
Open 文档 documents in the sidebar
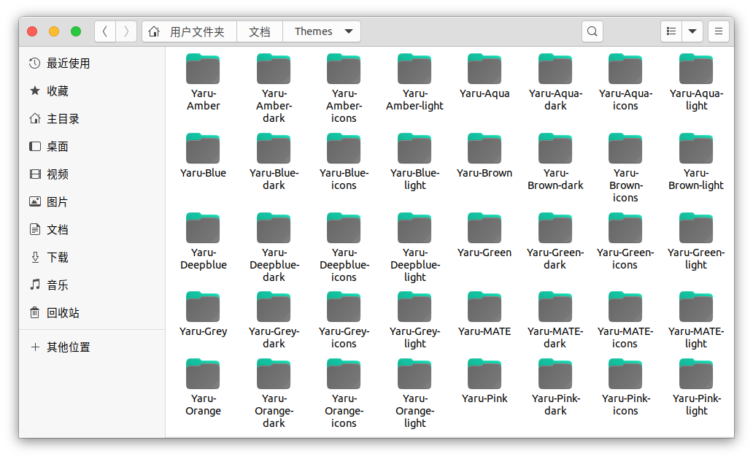point(92,230)
